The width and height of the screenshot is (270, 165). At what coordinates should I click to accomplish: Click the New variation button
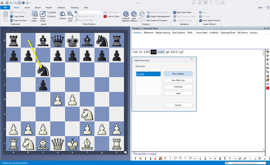[x=178, y=74]
